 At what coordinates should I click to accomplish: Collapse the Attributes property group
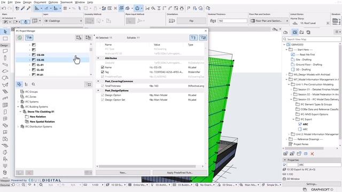tap(98, 58)
